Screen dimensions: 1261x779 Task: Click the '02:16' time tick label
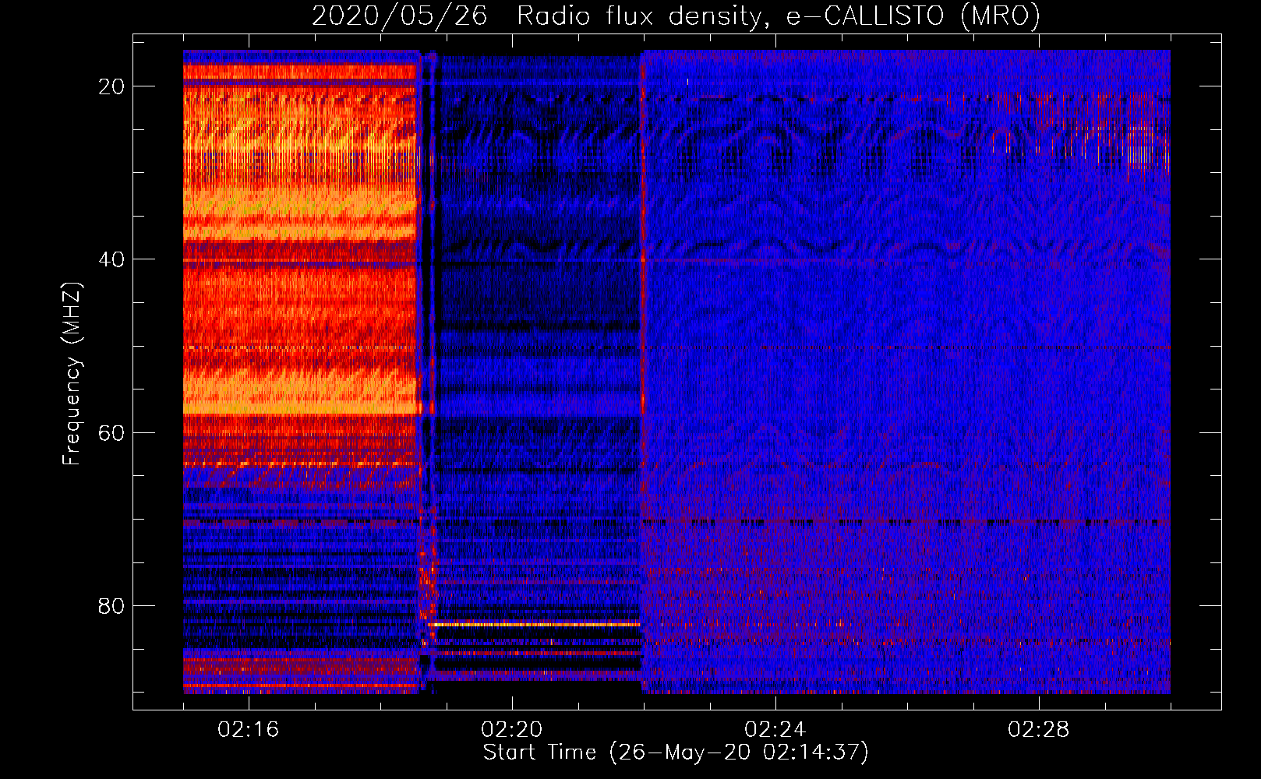point(249,730)
